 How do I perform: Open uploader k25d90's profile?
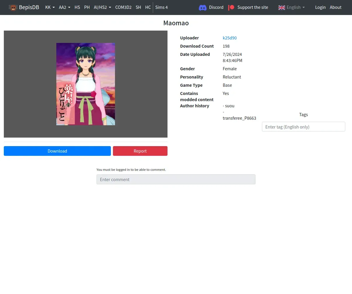(x=230, y=38)
